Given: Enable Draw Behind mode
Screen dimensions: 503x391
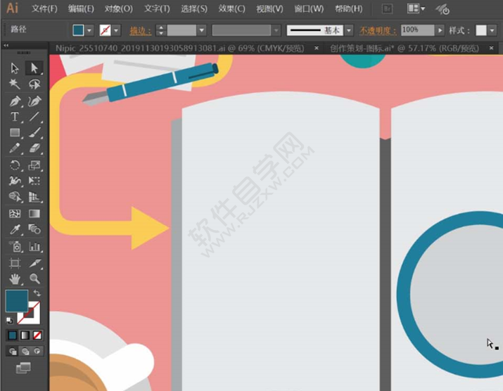Looking at the screenshot, I should coord(25,351).
